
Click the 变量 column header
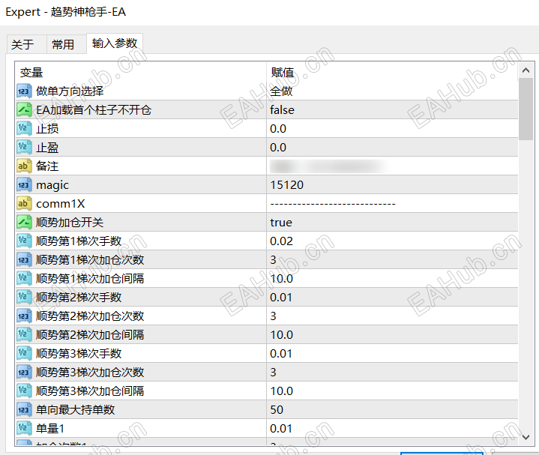[x=141, y=73]
